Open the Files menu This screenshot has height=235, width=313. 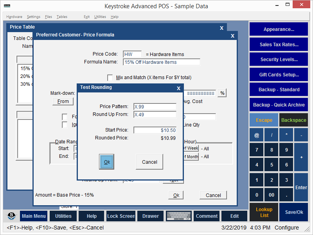(48, 17)
